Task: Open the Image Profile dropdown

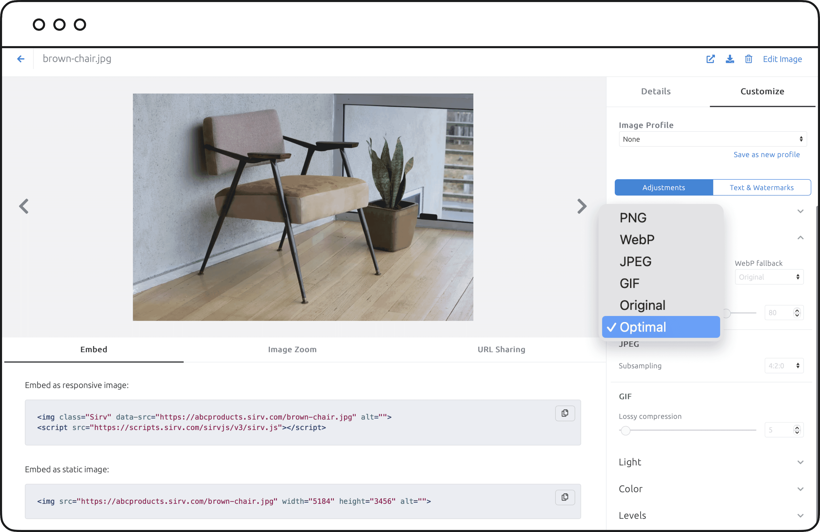Action: coord(713,139)
